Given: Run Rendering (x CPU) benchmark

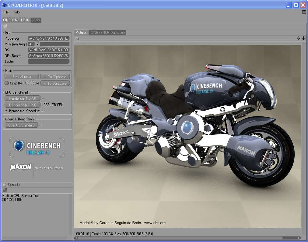Looking at the screenshot, I should [x=23, y=105].
